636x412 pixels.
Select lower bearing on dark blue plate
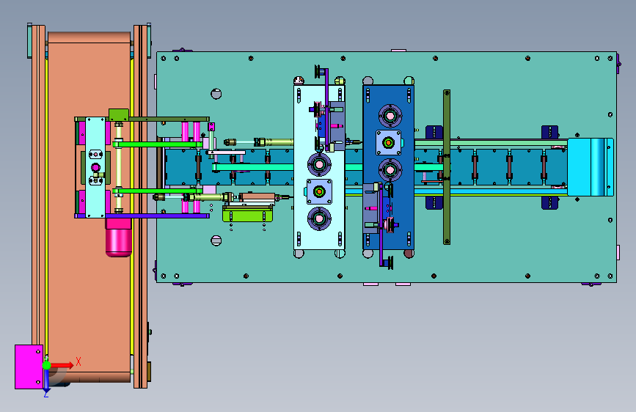click(390, 170)
